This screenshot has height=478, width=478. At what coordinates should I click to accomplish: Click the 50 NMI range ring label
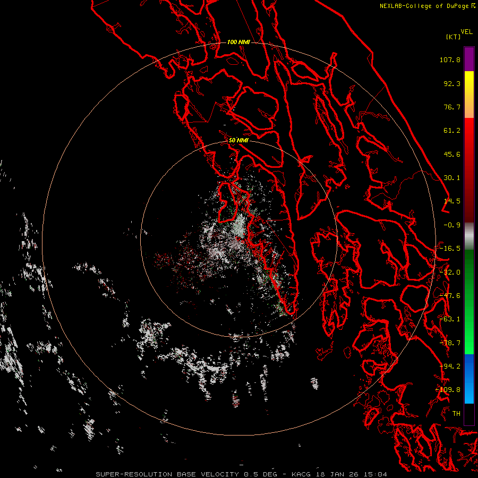click(238, 140)
